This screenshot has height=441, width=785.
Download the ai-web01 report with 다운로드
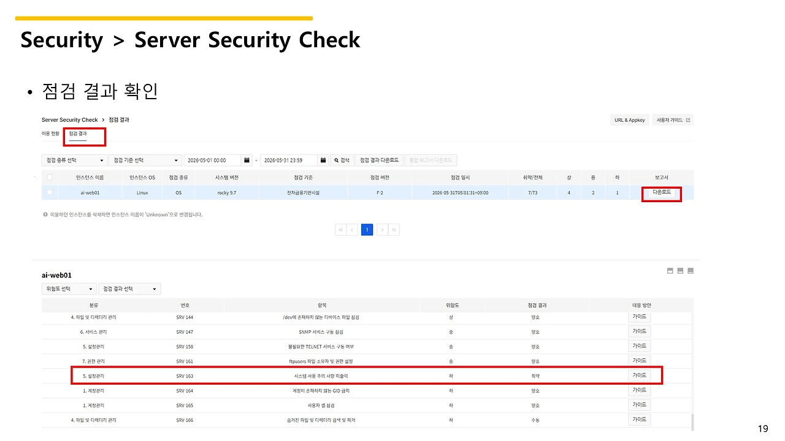point(661,192)
